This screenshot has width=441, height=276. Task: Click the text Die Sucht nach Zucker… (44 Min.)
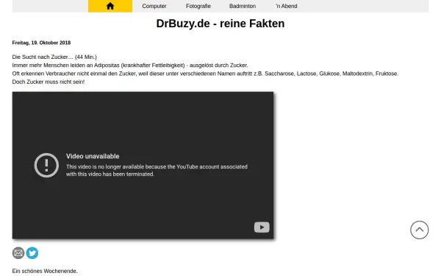click(54, 57)
